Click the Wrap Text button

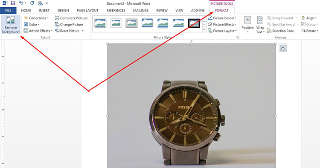[x=260, y=24]
